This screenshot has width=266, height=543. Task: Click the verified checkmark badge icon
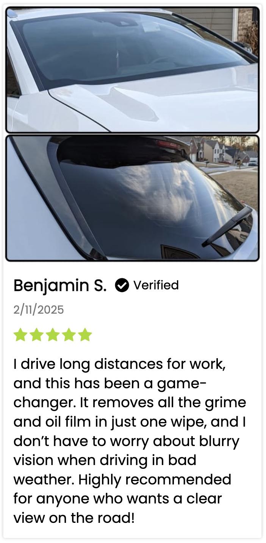122,285
